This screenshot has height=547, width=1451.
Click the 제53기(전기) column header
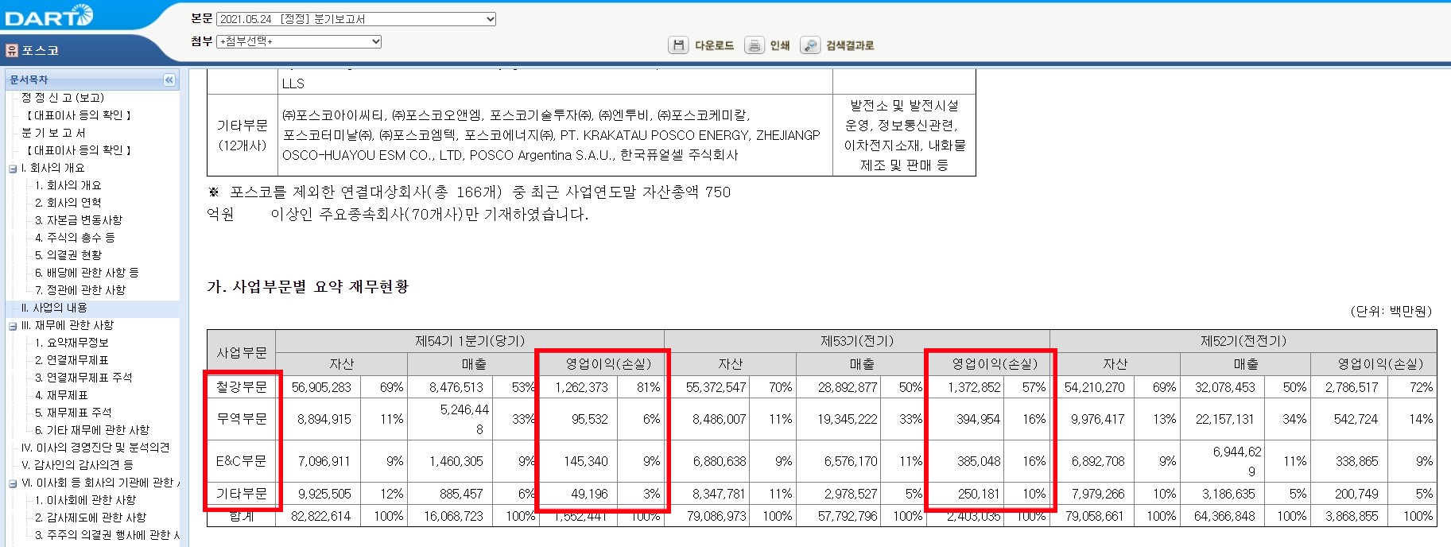[x=857, y=341]
